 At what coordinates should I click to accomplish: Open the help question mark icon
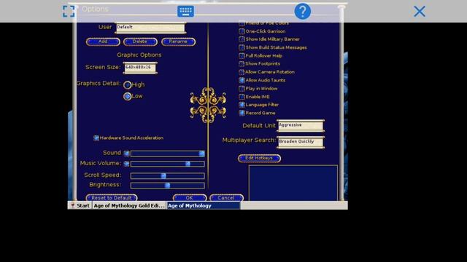[303, 12]
